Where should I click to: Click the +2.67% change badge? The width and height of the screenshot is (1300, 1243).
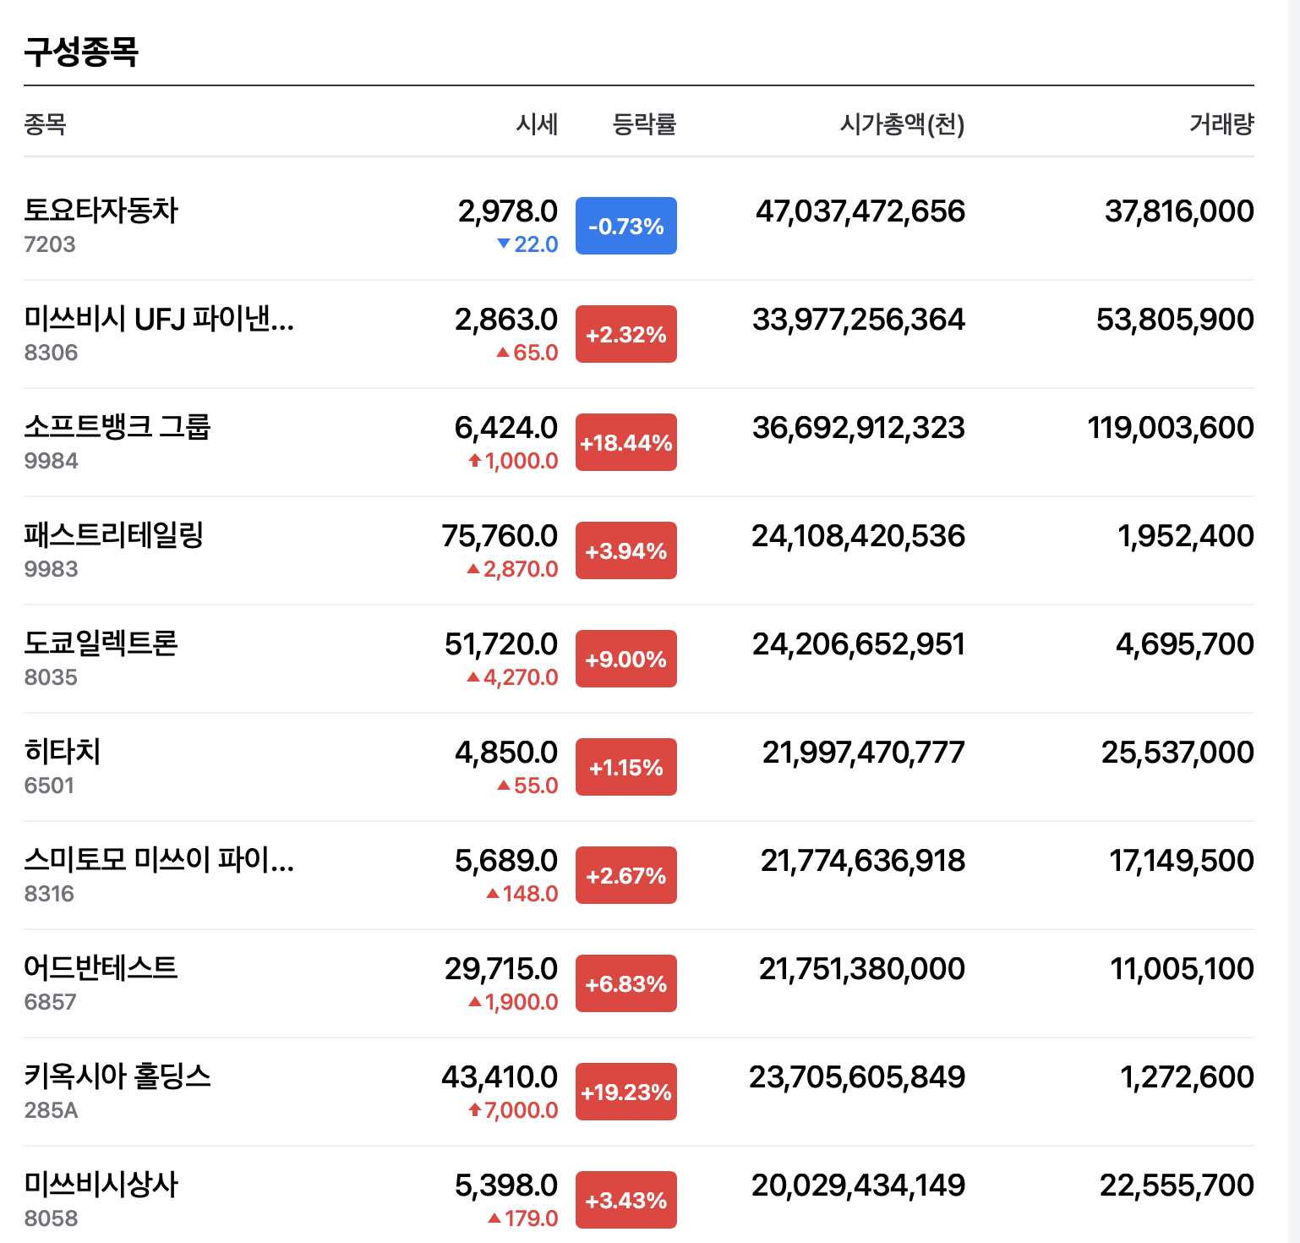click(626, 875)
